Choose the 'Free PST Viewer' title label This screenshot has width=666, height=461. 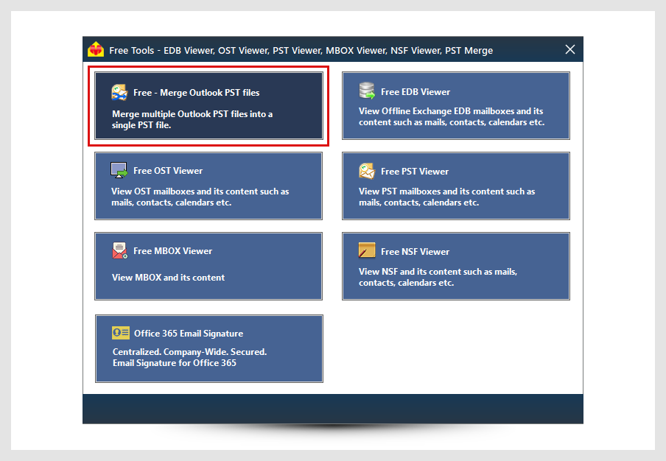pos(415,172)
